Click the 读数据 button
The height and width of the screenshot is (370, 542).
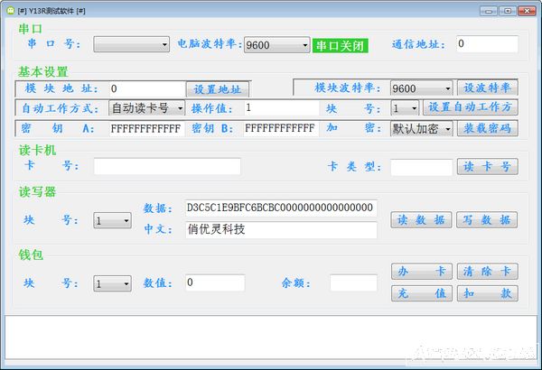pyautogui.click(x=421, y=220)
